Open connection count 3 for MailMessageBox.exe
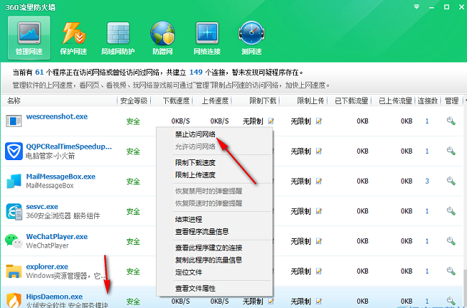Screen dimensions: 467x308 click(x=427, y=182)
